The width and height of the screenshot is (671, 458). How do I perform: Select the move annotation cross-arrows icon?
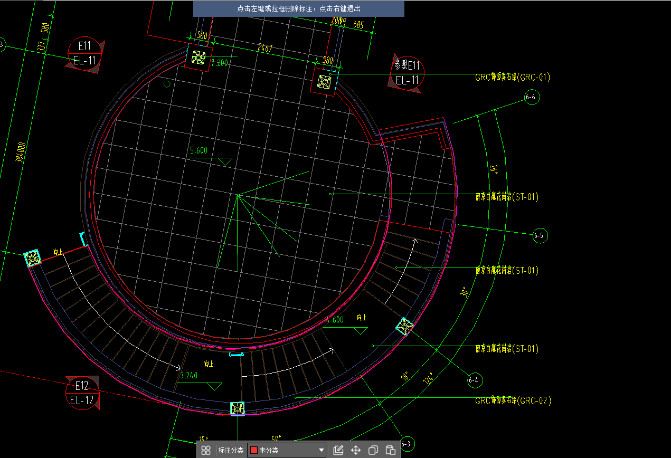point(356,450)
